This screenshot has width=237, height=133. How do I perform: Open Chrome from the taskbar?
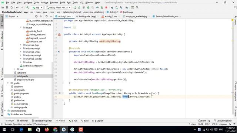pyautogui.click(x=55, y=130)
